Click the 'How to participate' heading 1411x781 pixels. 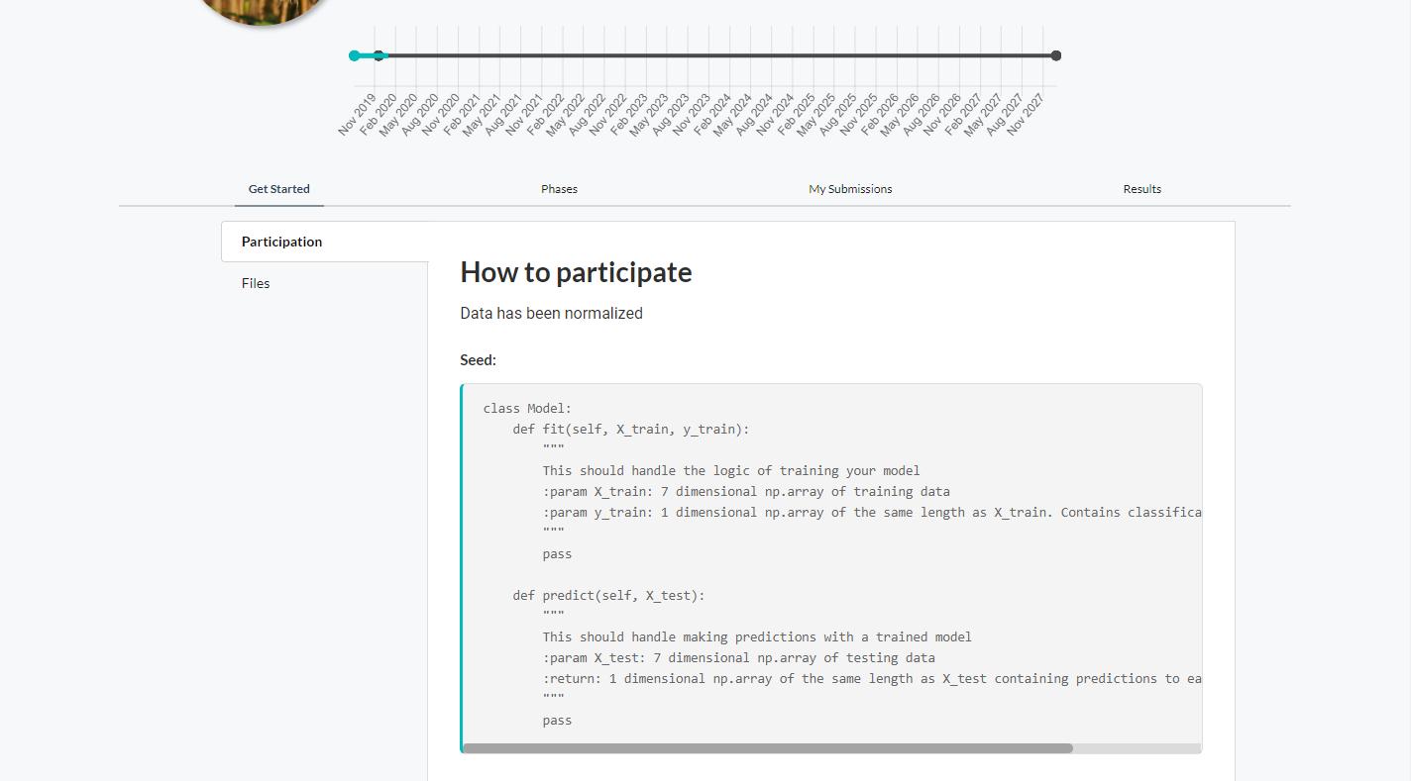[576, 272]
